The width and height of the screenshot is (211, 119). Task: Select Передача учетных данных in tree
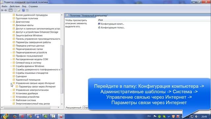[x=30, y=46]
